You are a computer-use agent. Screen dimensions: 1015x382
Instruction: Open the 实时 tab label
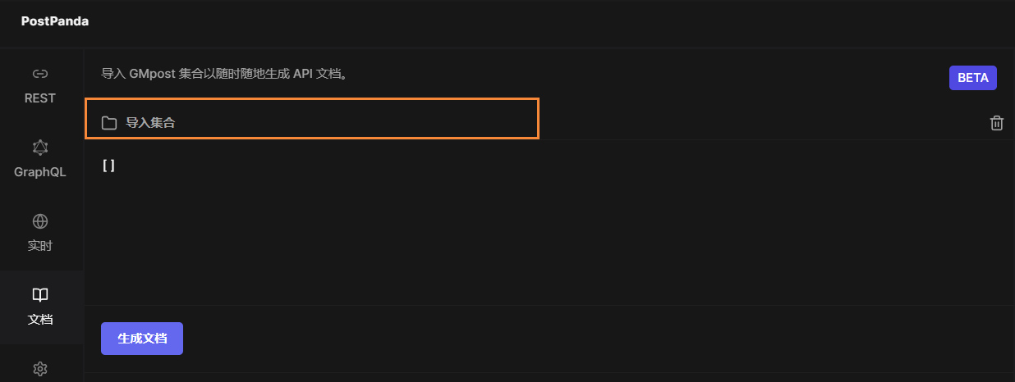click(x=40, y=246)
